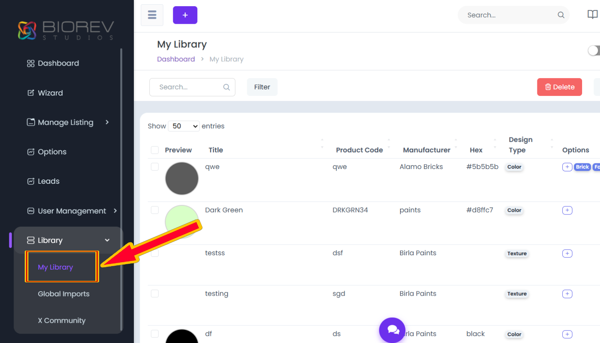Check the qwe row checkbox

[x=155, y=167]
